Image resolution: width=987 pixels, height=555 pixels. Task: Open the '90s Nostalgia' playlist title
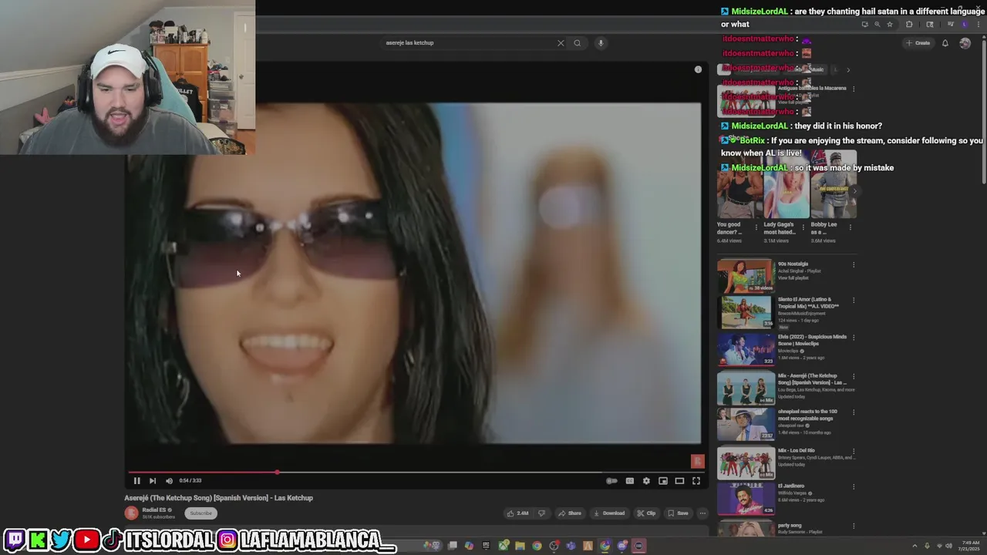793,264
